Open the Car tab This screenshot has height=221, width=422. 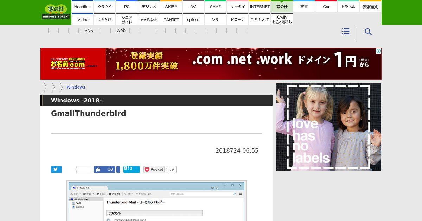click(326, 6)
